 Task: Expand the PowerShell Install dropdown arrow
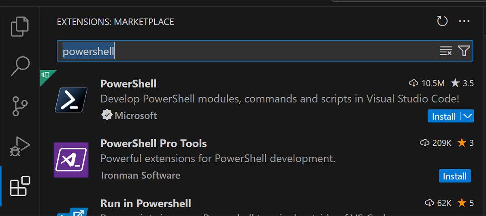(467, 116)
